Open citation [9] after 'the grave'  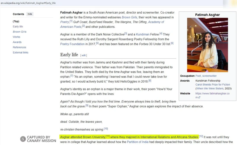[x=87, y=105]
